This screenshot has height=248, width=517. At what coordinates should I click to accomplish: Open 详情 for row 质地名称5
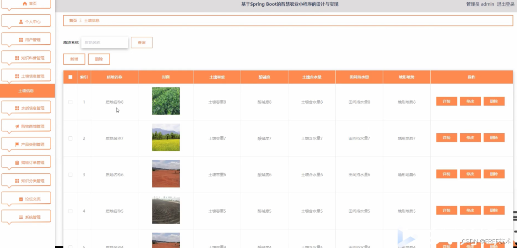click(447, 210)
